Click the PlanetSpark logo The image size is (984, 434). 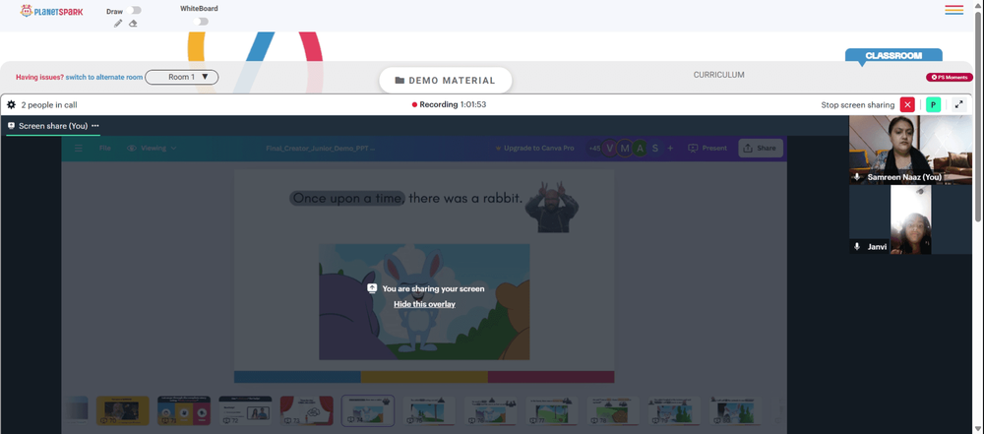tap(51, 11)
